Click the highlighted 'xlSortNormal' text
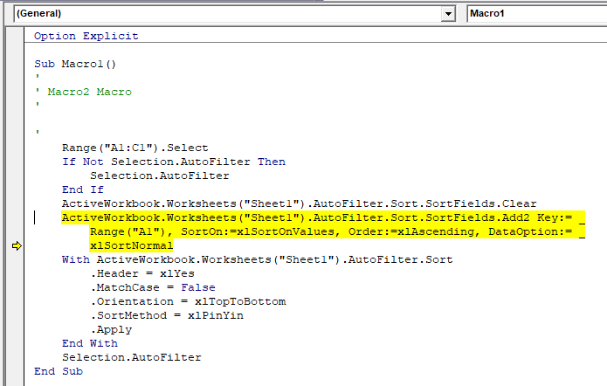 [x=131, y=245]
